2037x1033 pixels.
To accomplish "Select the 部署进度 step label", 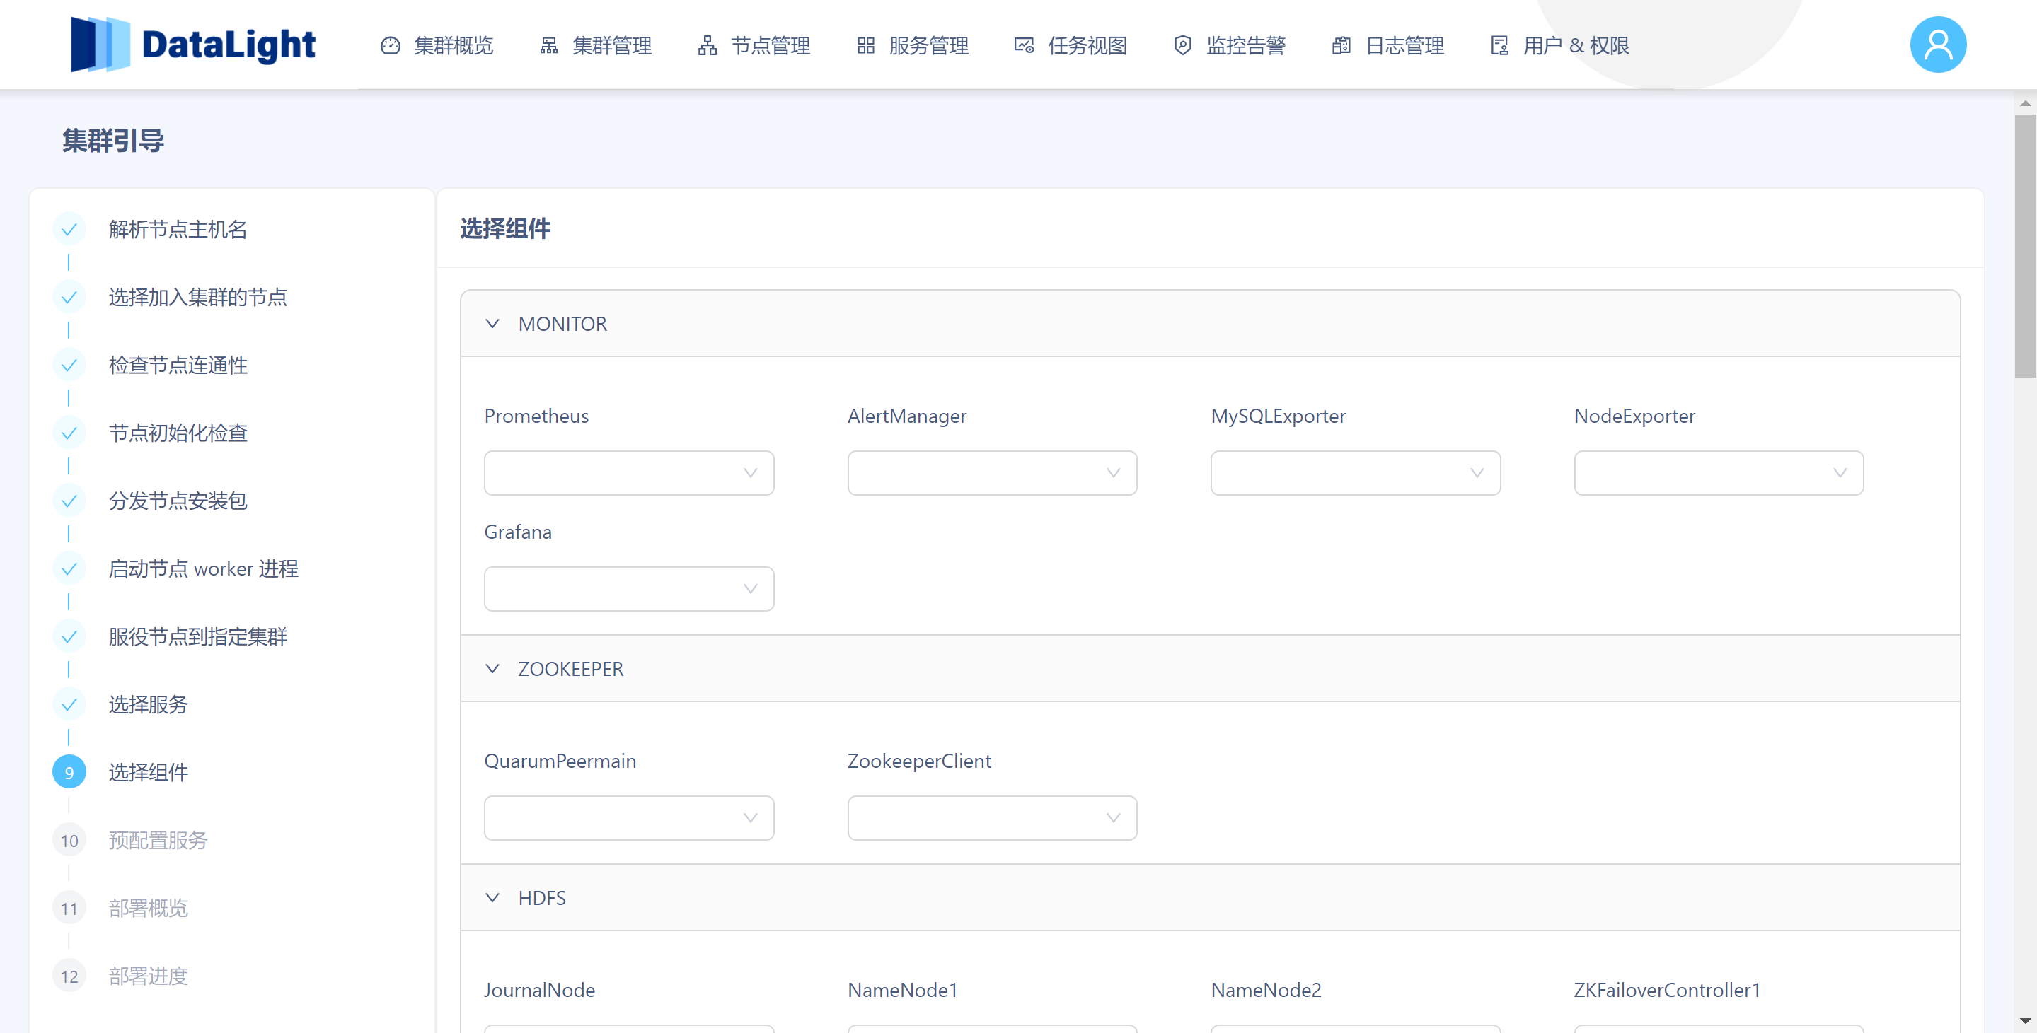I will tap(148, 977).
